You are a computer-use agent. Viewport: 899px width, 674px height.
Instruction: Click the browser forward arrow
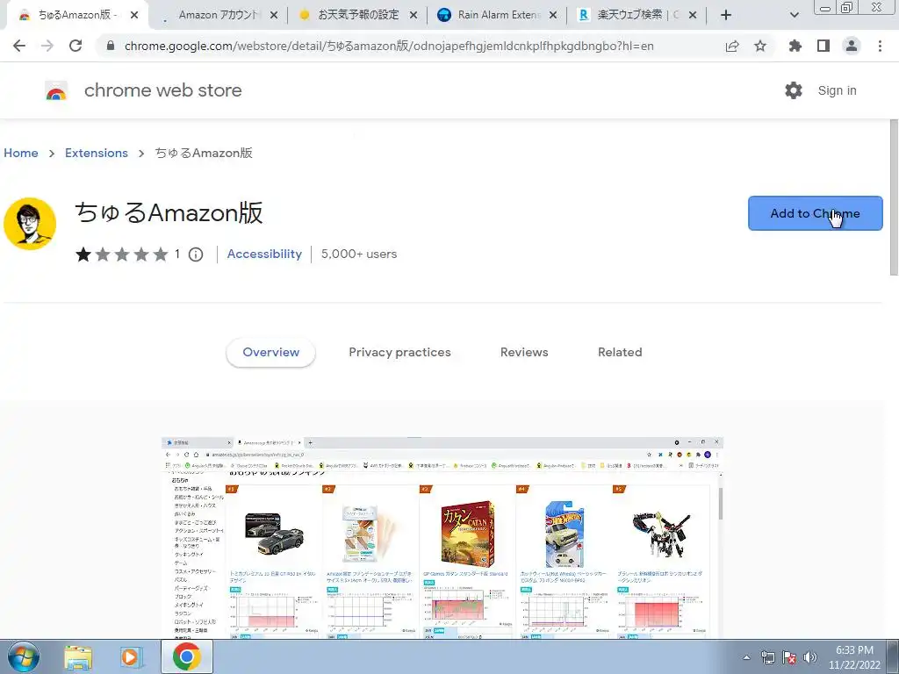click(47, 46)
